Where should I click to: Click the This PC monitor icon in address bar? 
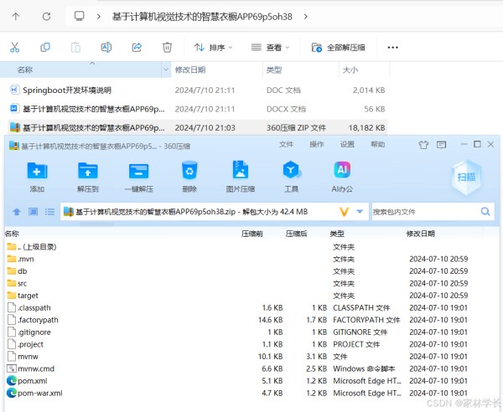tap(80, 16)
